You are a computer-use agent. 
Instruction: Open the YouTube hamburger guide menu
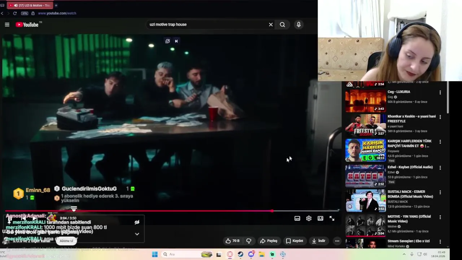(7, 25)
